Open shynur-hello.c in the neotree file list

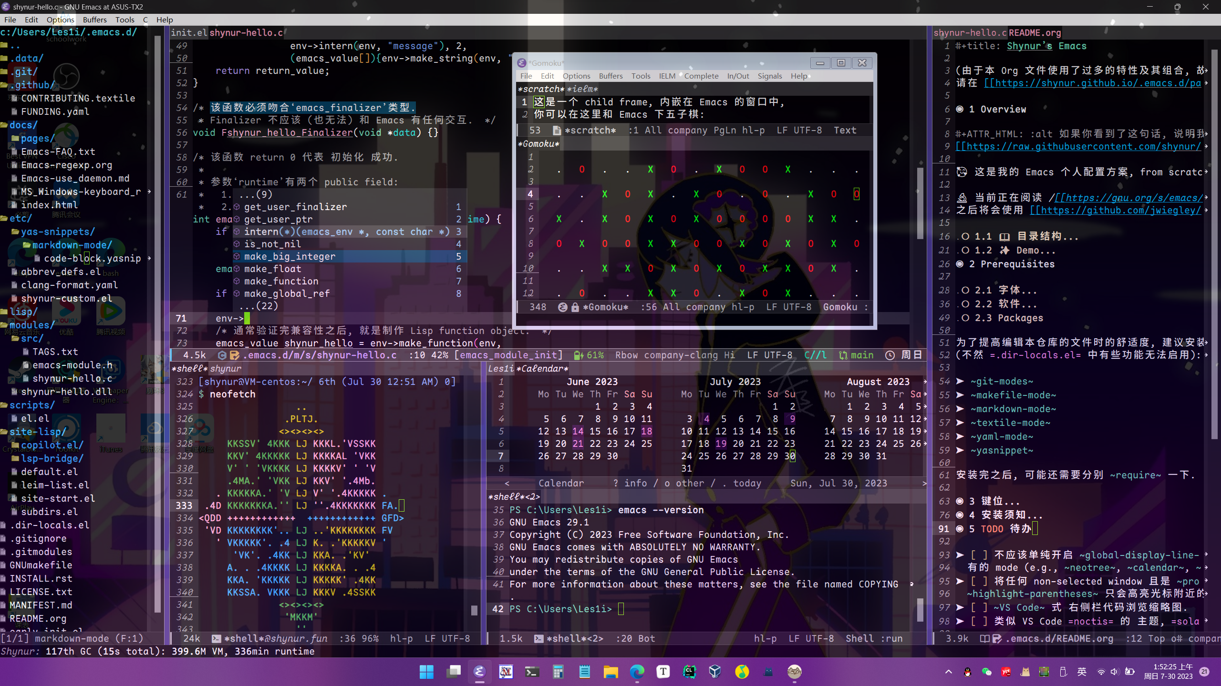72,378
